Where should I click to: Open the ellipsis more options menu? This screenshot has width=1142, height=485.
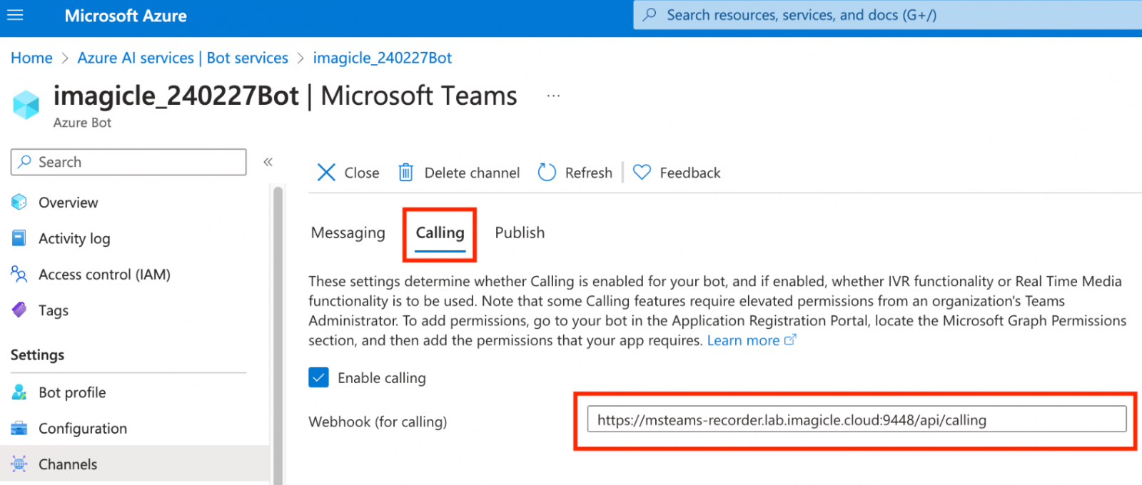tap(553, 96)
